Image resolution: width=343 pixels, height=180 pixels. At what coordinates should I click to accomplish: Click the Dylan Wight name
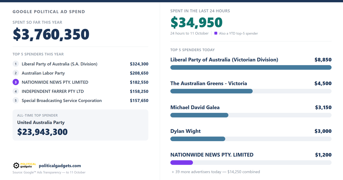click(186, 131)
